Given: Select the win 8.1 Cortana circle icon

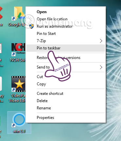Looking at the screenshot, I should click(19, 120).
